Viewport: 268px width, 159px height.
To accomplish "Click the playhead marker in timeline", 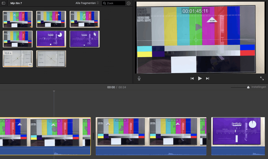I will (x=54, y=92).
